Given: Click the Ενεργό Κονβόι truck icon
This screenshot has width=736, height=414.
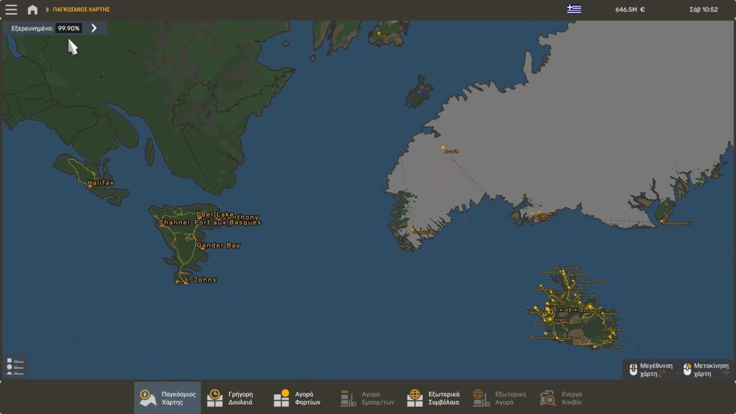Looking at the screenshot, I should click(x=548, y=397).
